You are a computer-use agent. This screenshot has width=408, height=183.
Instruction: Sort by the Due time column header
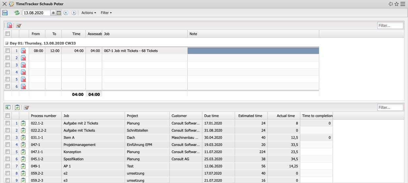[x=212, y=116]
